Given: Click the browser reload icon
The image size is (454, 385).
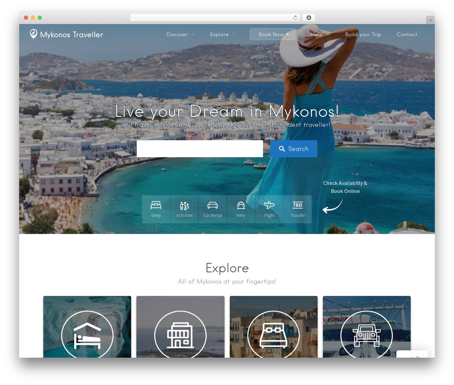Looking at the screenshot, I should (x=295, y=17).
